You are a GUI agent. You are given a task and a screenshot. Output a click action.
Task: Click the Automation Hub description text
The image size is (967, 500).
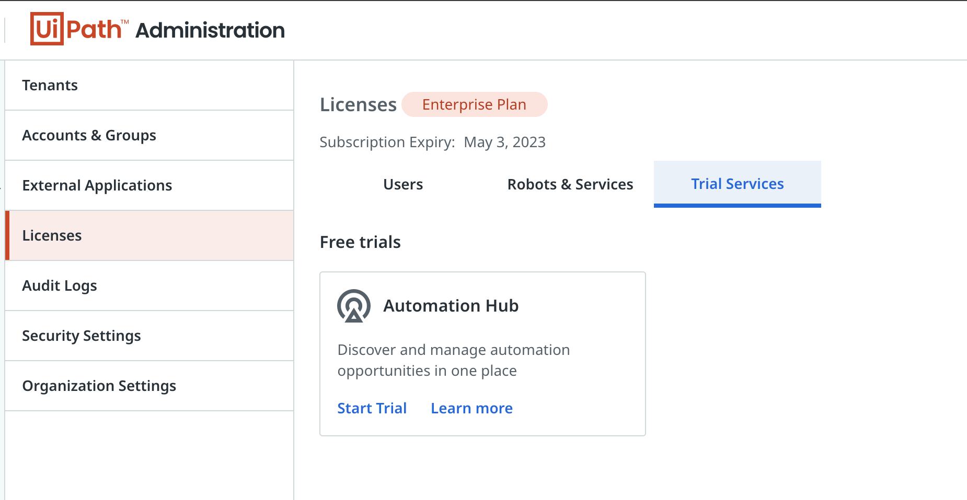[453, 360]
